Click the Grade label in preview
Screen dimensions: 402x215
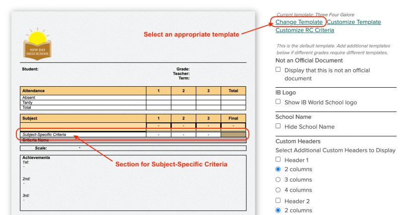click(x=183, y=69)
